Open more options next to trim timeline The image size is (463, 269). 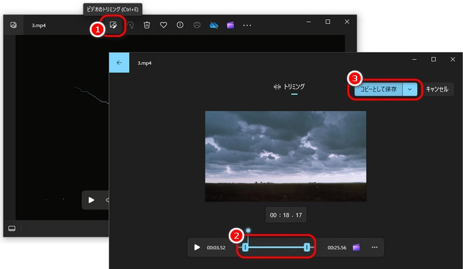tap(374, 247)
